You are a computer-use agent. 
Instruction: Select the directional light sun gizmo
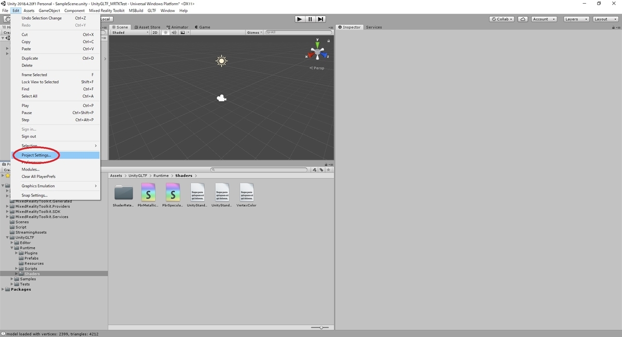click(x=221, y=61)
